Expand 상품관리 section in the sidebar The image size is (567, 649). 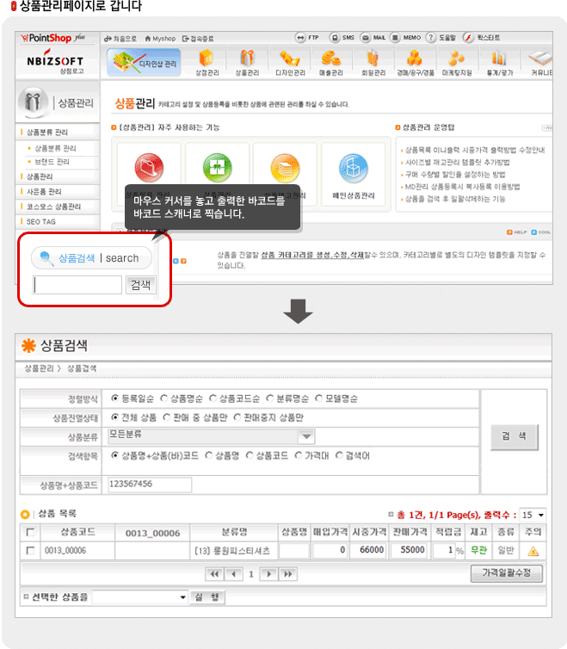coord(40,176)
